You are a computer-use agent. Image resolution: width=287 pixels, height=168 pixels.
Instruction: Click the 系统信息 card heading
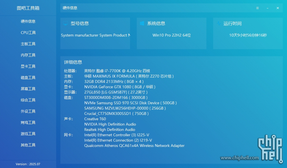(156, 23)
